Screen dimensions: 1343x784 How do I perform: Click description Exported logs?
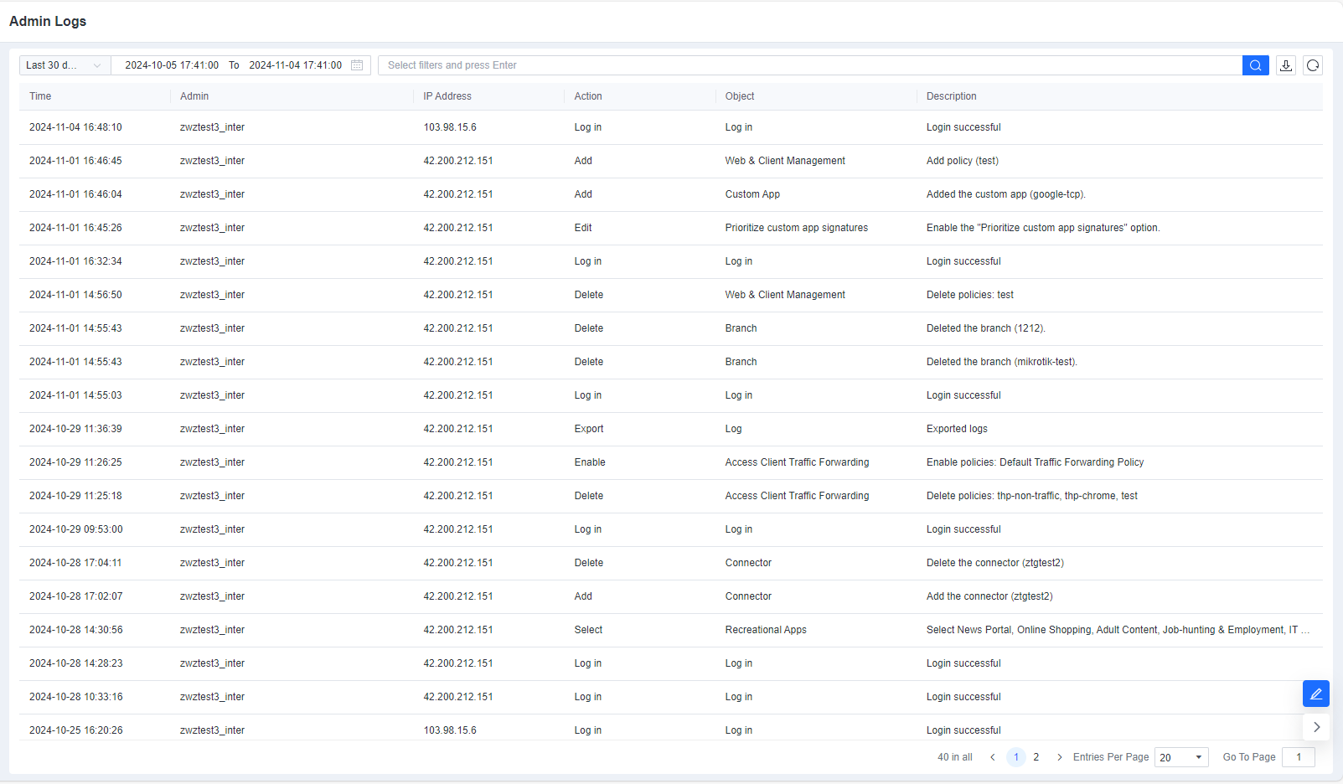[x=957, y=429]
